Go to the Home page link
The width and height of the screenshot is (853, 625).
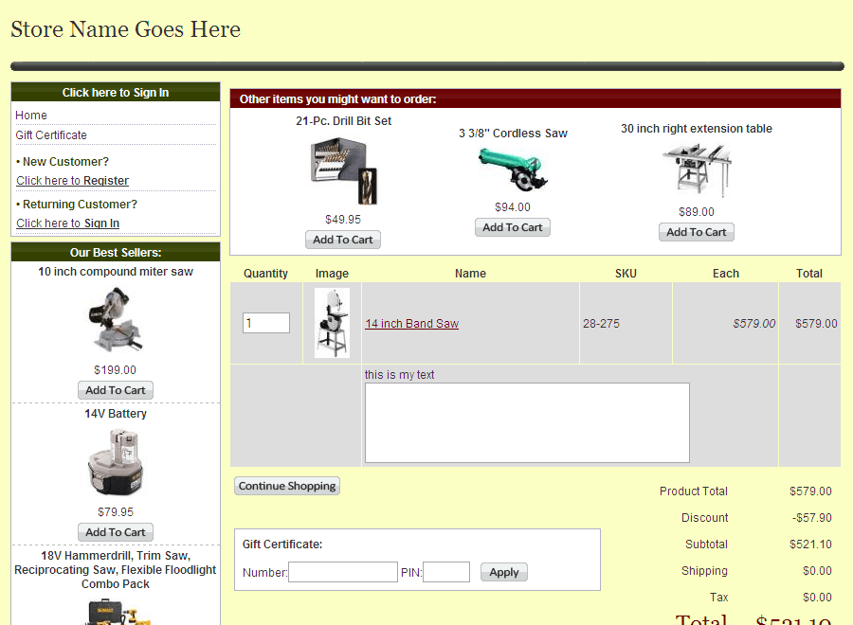coord(31,116)
